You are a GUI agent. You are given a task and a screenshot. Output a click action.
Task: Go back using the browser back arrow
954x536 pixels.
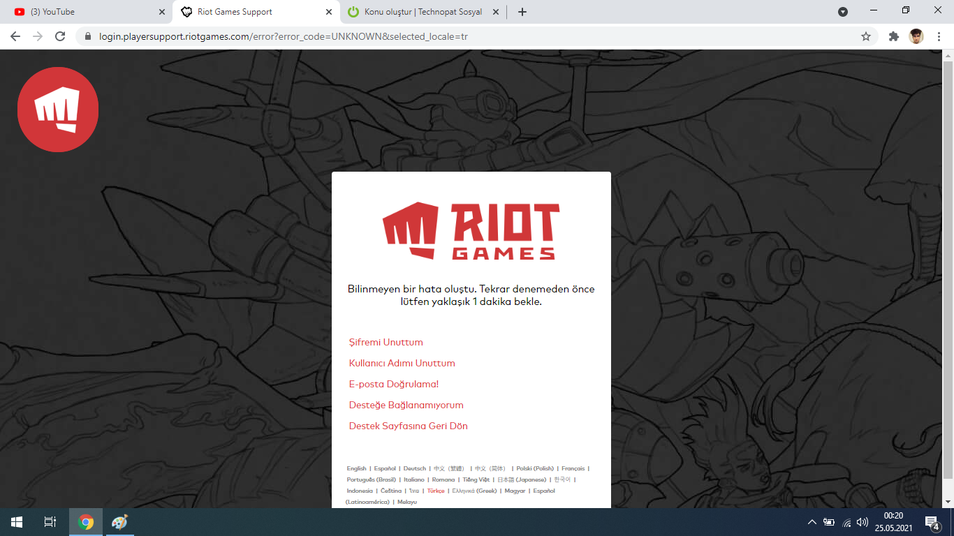[15, 36]
